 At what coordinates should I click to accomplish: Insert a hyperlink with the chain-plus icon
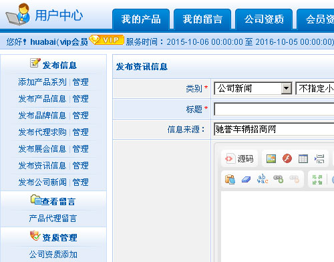pos(278,179)
